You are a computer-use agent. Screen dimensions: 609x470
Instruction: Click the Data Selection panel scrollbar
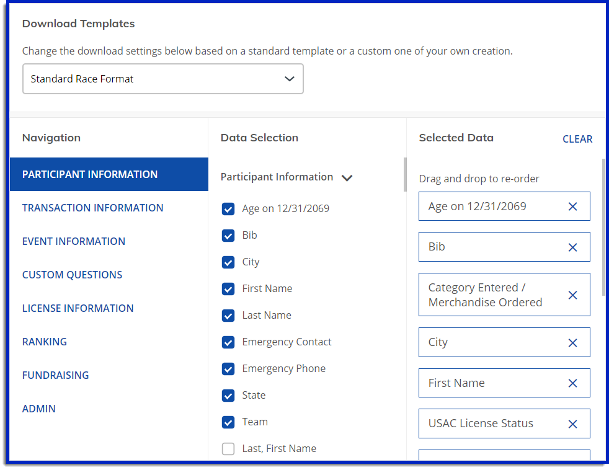[x=405, y=174]
